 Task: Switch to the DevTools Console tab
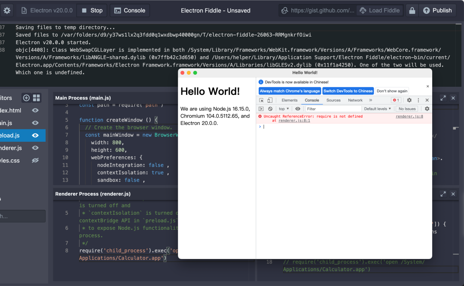(x=312, y=100)
